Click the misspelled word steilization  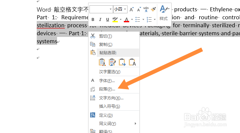click(51, 26)
